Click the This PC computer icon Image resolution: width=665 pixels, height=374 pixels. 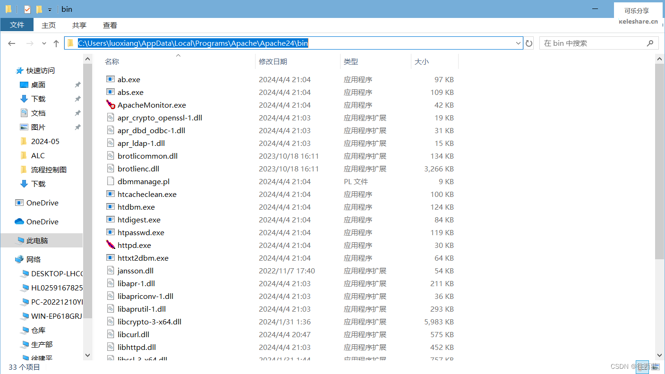19,240
